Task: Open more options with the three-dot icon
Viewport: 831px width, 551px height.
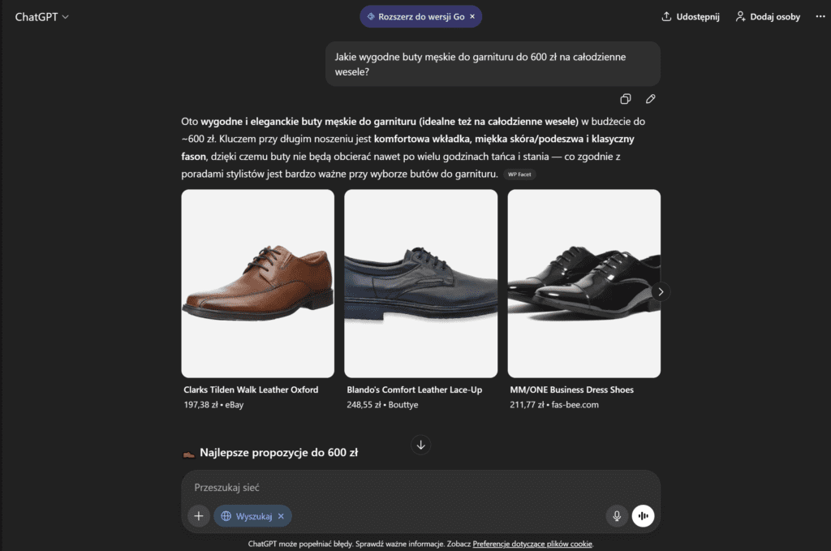Action: 820,16
